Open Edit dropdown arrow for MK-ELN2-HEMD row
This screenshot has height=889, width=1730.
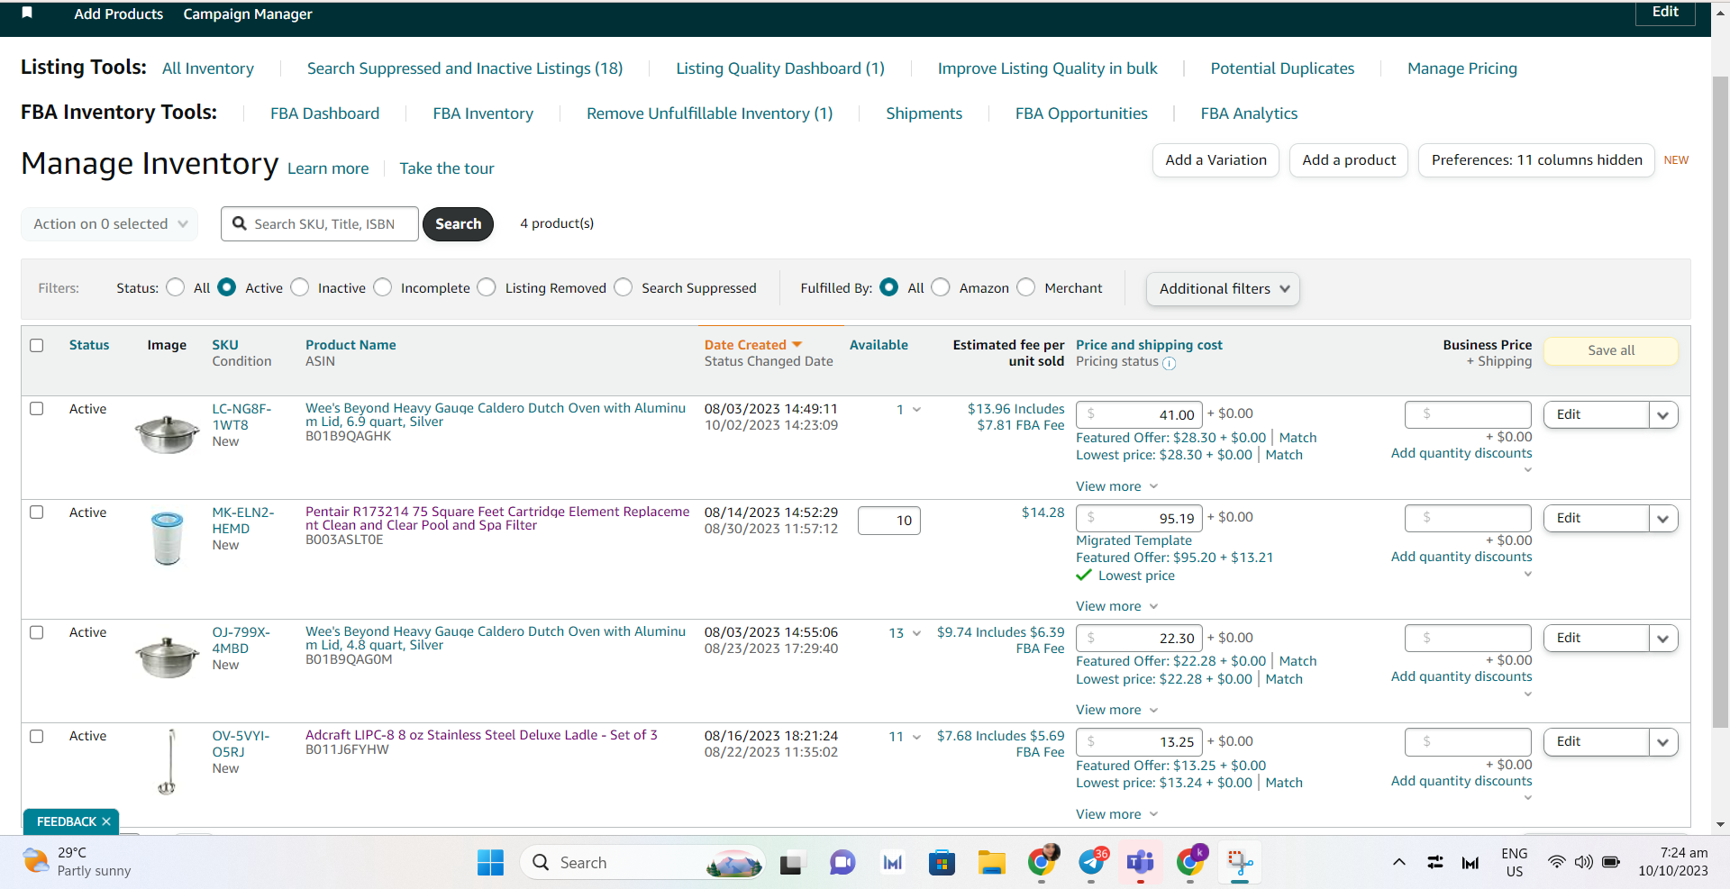tap(1663, 518)
